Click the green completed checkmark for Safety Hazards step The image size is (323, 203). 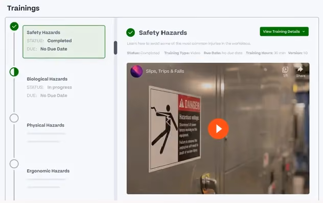pos(14,27)
